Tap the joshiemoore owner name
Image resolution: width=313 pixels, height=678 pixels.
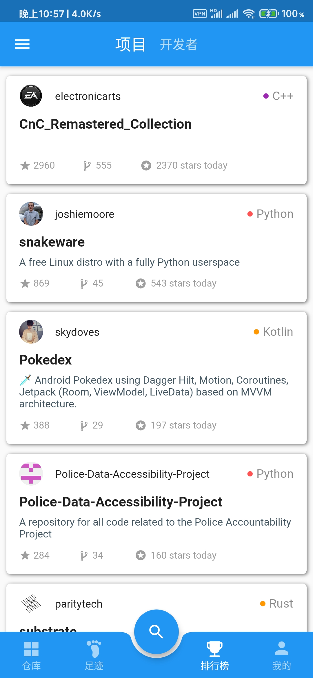85,214
